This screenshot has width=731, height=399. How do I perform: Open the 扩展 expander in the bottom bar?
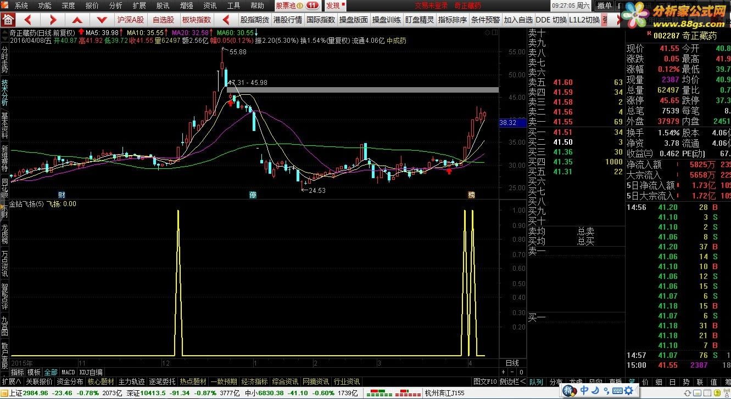pyautogui.click(x=10, y=381)
